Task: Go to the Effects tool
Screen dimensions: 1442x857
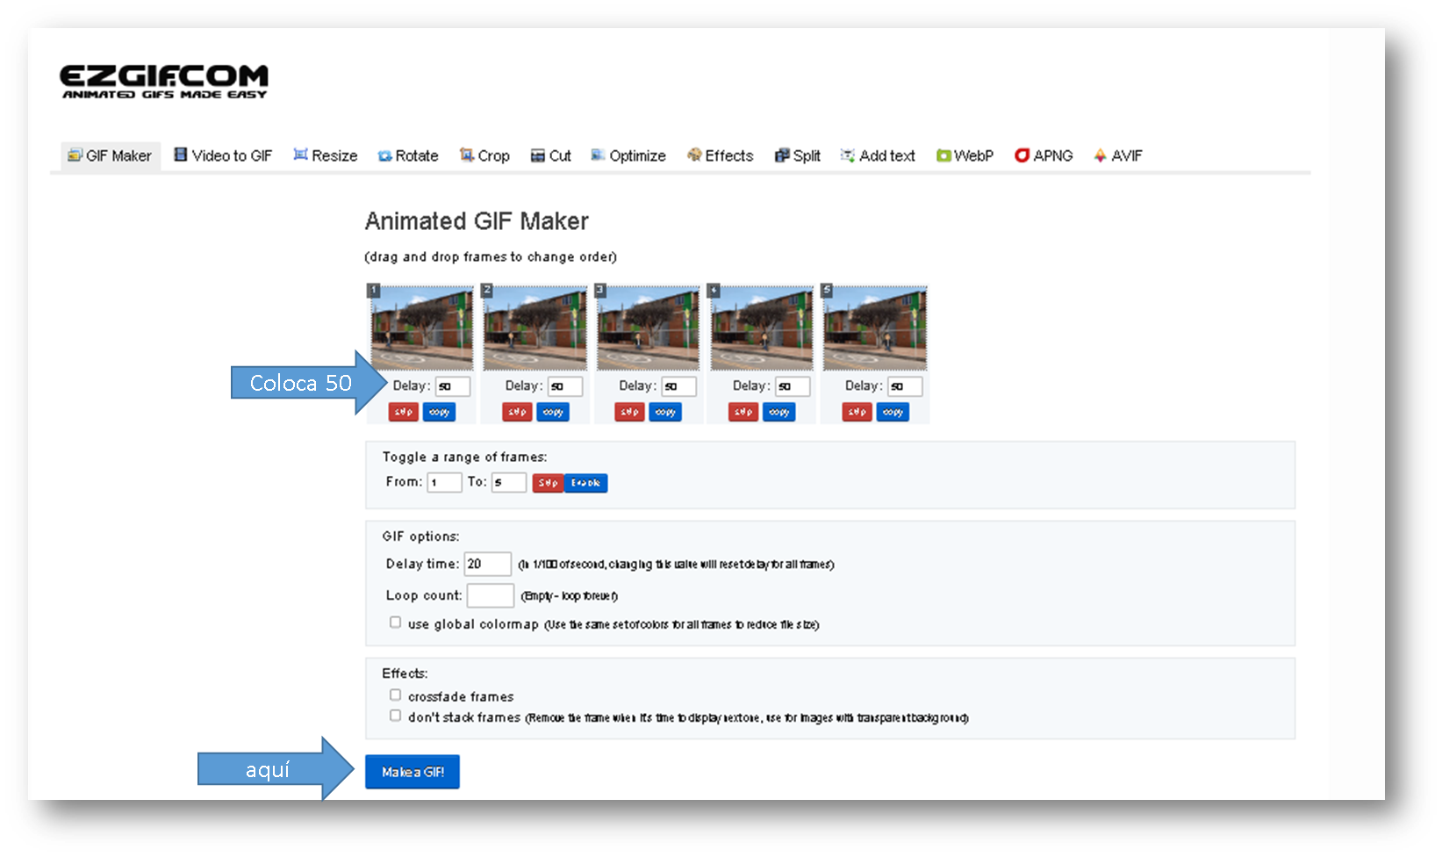Action: click(x=720, y=155)
